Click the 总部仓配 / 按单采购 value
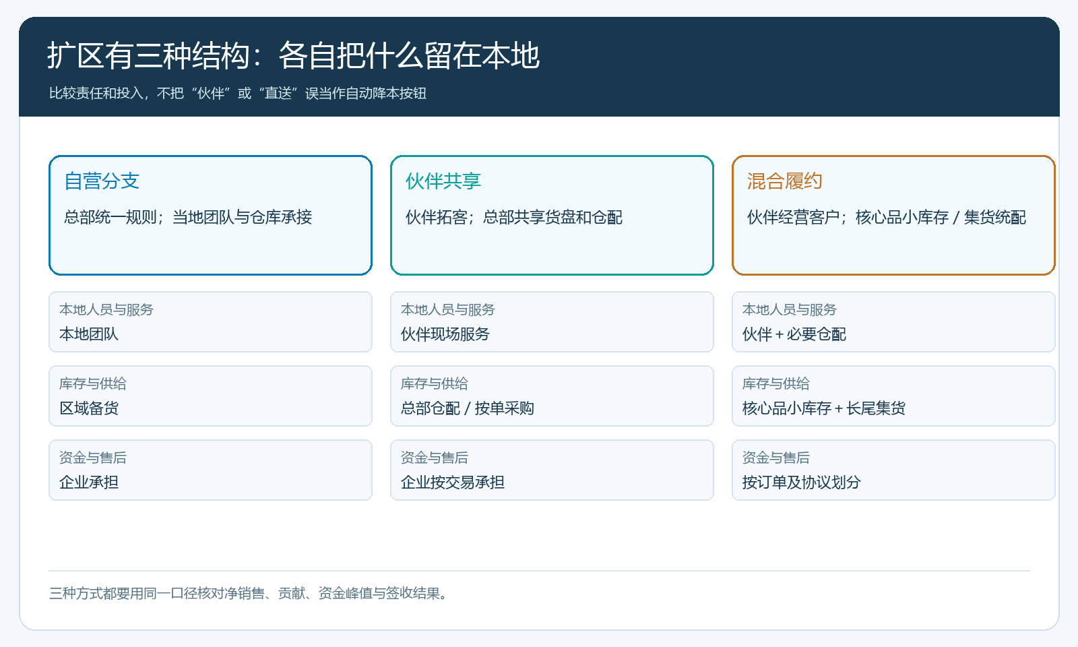Viewport: 1078px width, 647px height. tap(468, 408)
